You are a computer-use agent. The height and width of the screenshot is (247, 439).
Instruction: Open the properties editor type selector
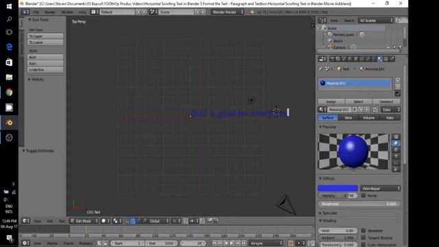[x=322, y=59]
